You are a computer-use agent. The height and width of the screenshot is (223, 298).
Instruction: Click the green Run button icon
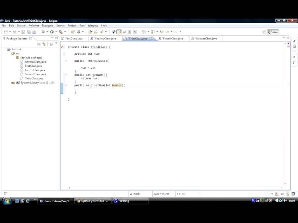[x=52, y=32]
